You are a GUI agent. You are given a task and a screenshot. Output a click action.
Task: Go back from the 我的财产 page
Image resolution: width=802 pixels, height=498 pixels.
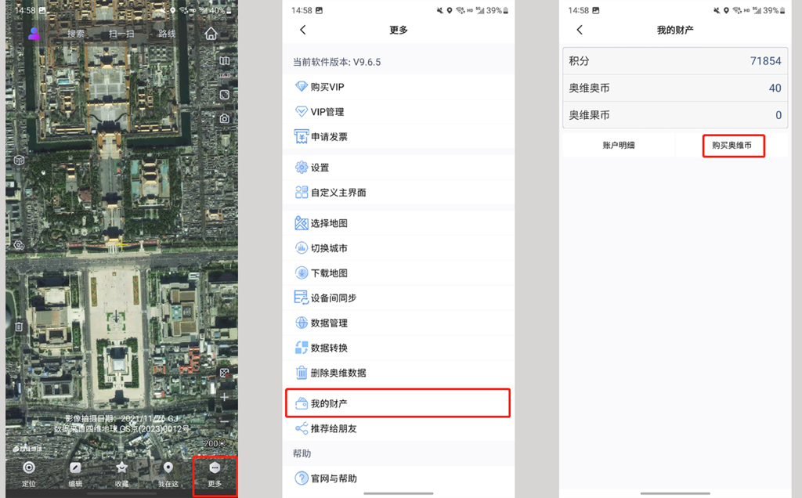(x=580, y=30)
